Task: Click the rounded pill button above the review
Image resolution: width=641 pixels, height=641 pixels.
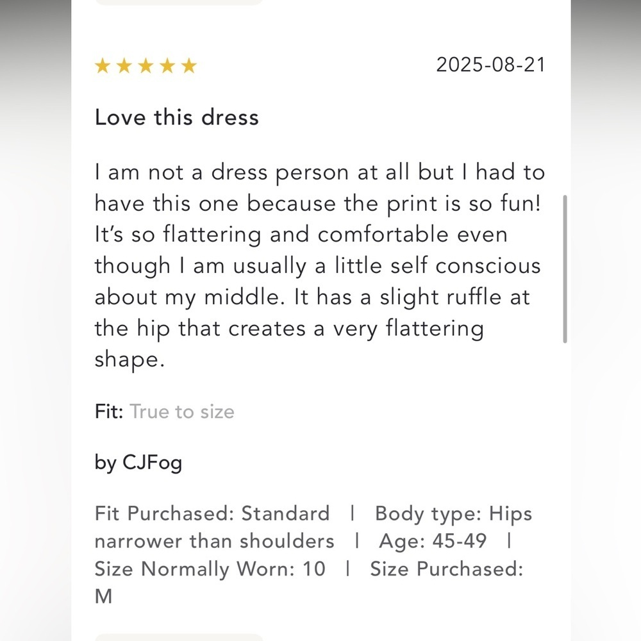Action: pyautogui.click(x=179, y=3)
